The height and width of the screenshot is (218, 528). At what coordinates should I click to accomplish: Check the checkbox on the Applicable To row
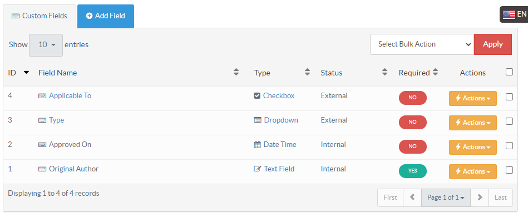click(x=509, y=97)
